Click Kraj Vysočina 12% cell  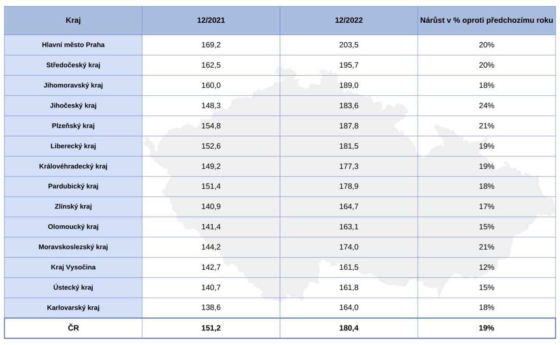(486, 267)
